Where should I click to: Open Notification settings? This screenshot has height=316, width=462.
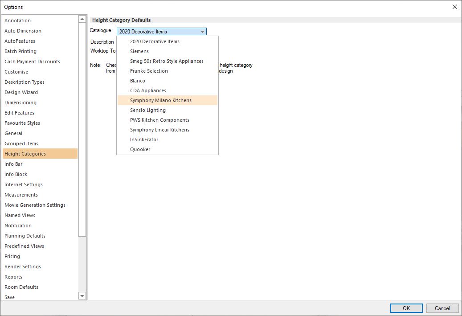(x=40, y=226)
